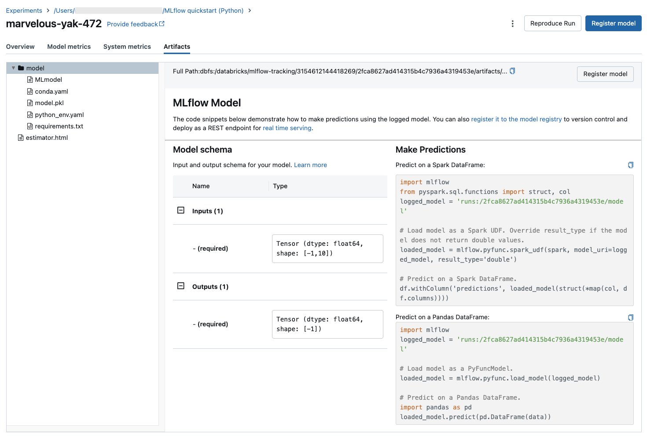Click the output tensor shape [-1] box
Image resolution: width=647 pixels, height=438 pixels.
pos(327,324)
